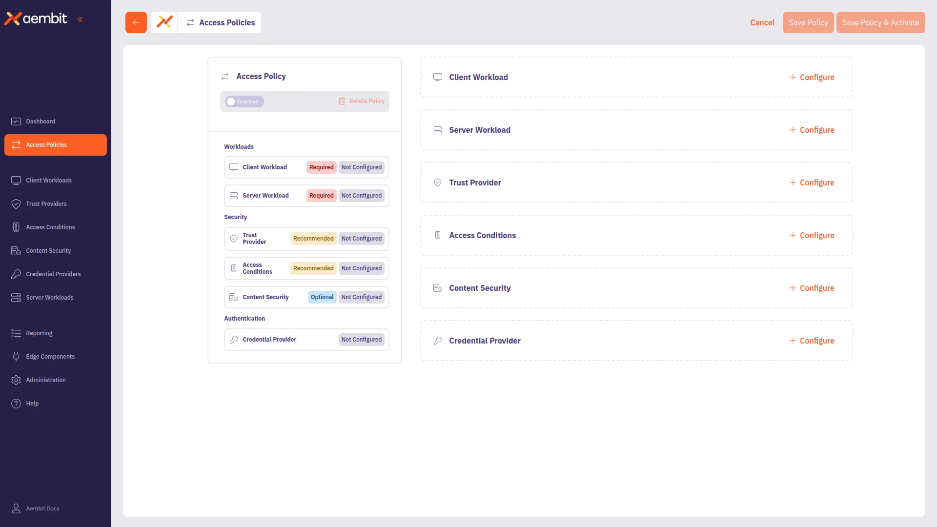Screen dimensions: 937x527
Task: Click the shield icon on Trust Provider card
Action: pos(438,182)
